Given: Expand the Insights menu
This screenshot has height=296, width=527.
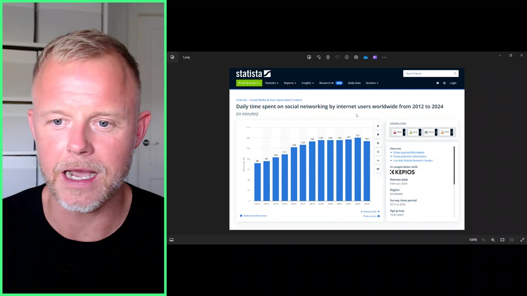Looking at the screenshot, I should pyautogui.click(x=308, y=83).
